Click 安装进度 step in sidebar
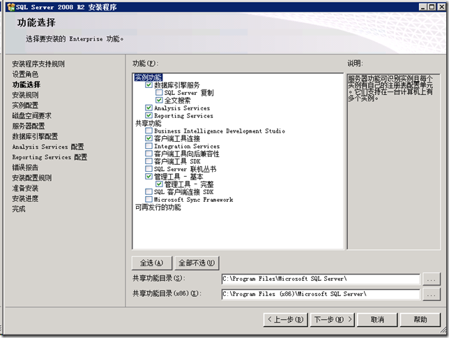This screenshot has height=338, width=449. [25, 198]
